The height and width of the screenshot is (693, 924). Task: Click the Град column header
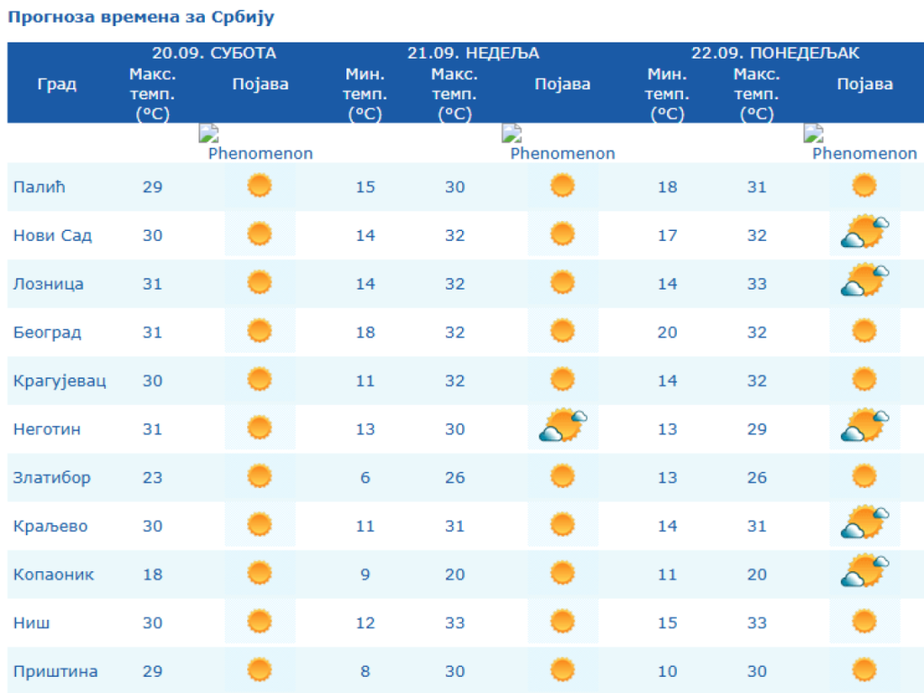click(x=57, y=85)
